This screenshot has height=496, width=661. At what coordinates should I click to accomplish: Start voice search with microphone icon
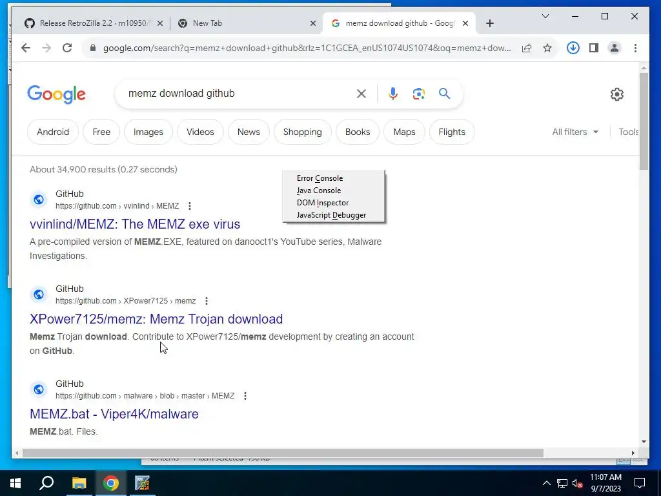(393, 94)
